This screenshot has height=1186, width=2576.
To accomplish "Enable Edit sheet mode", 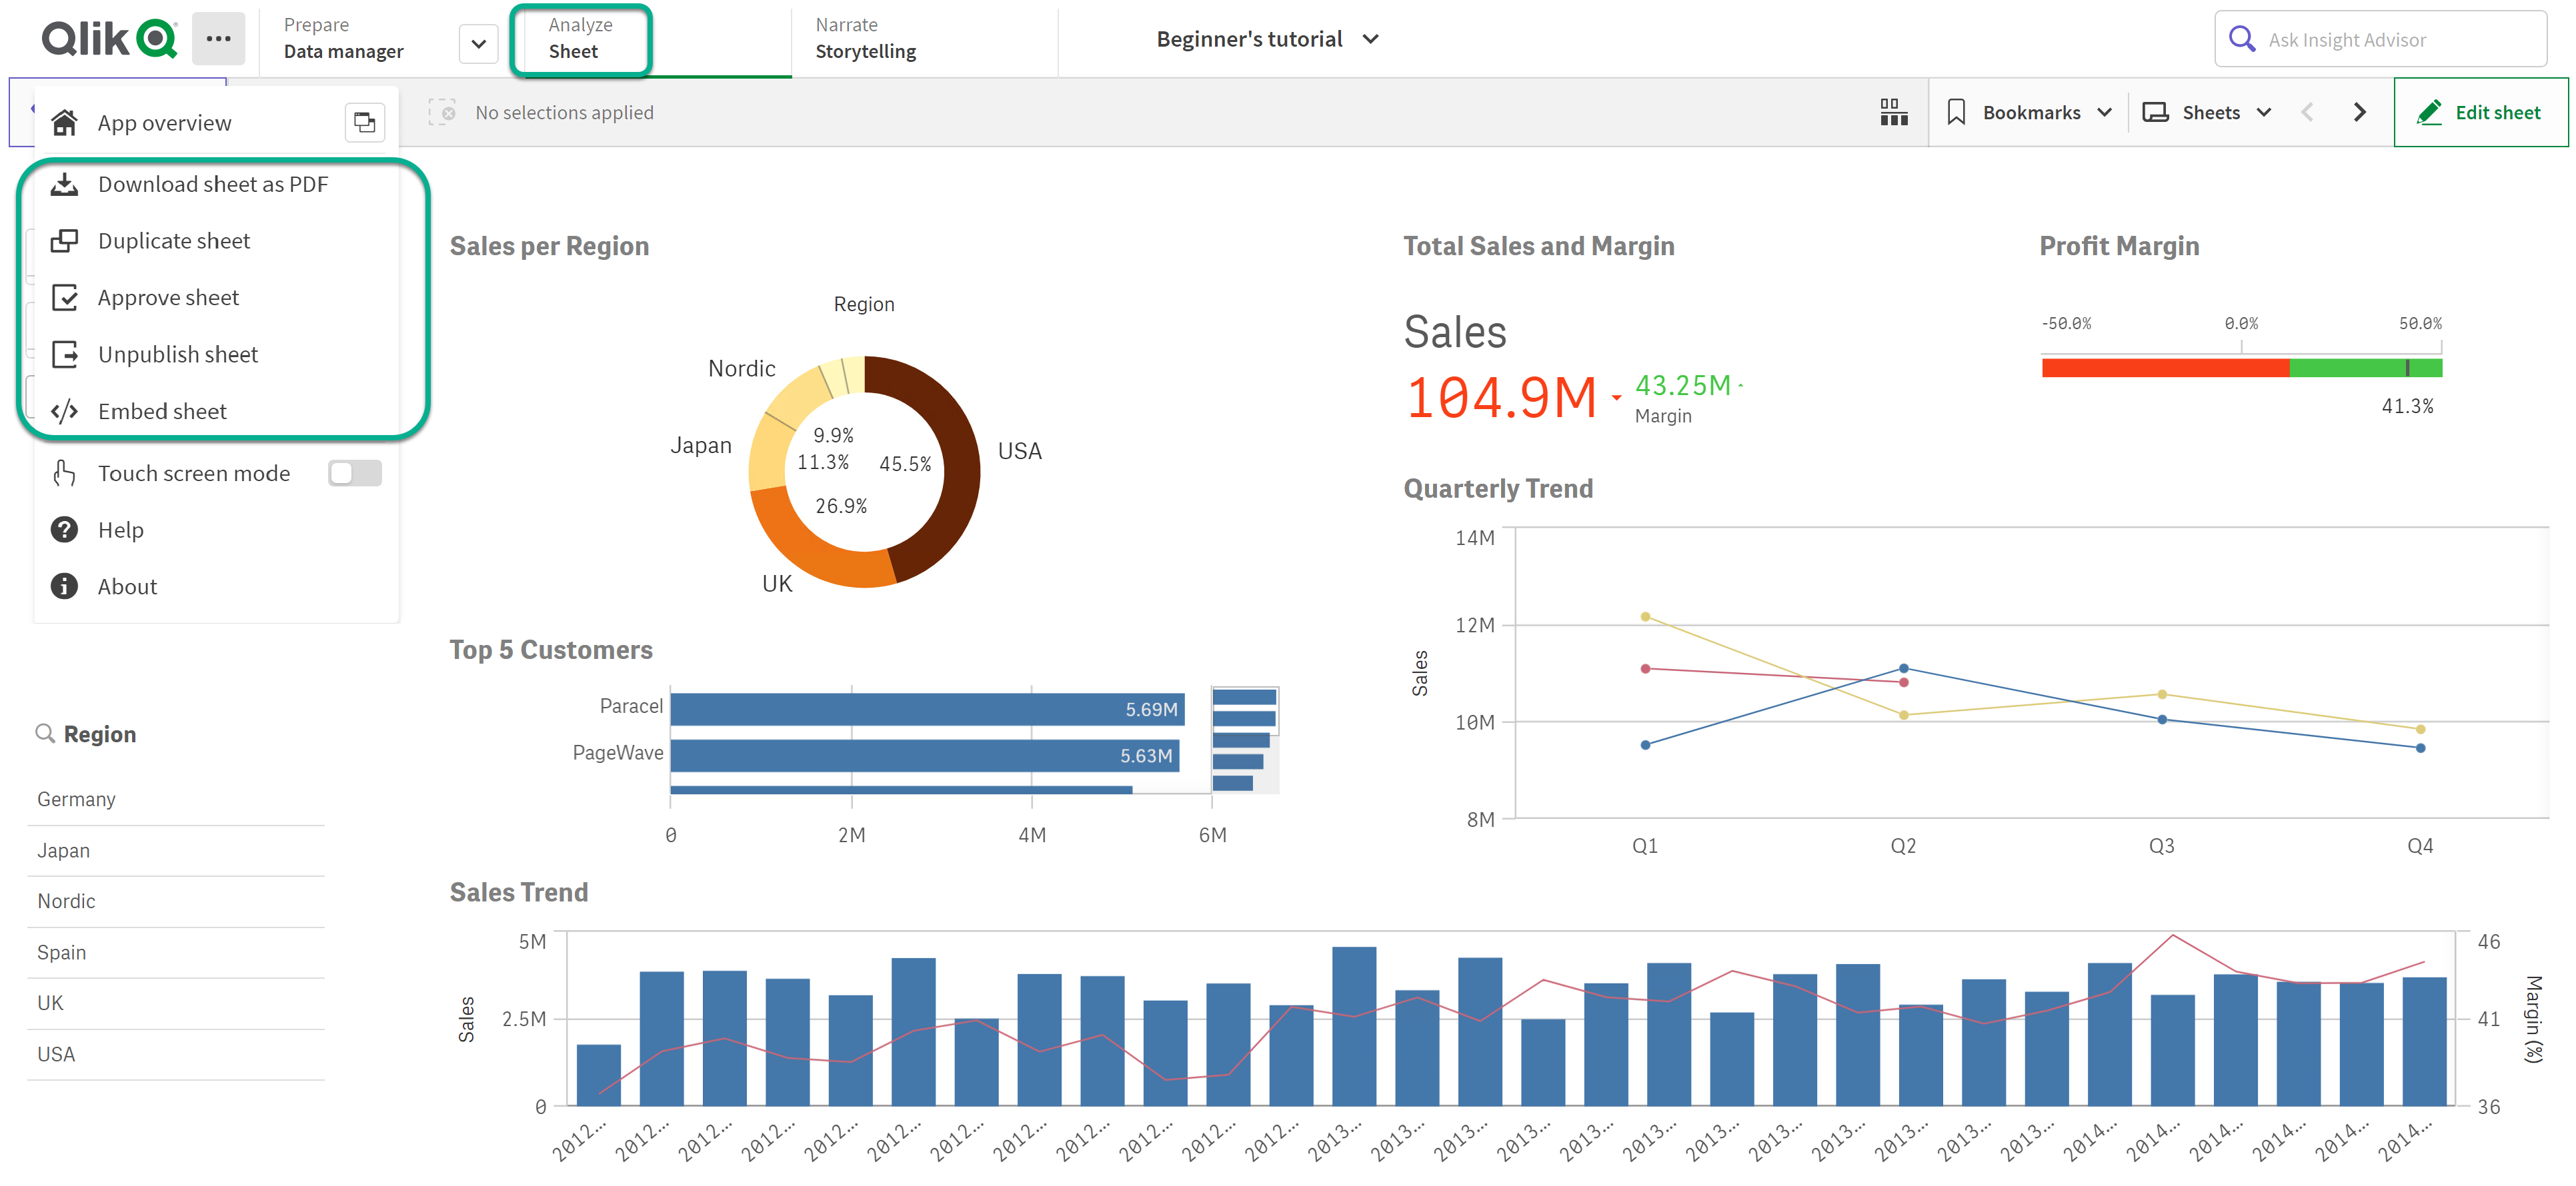I will tap(2481, 110).
